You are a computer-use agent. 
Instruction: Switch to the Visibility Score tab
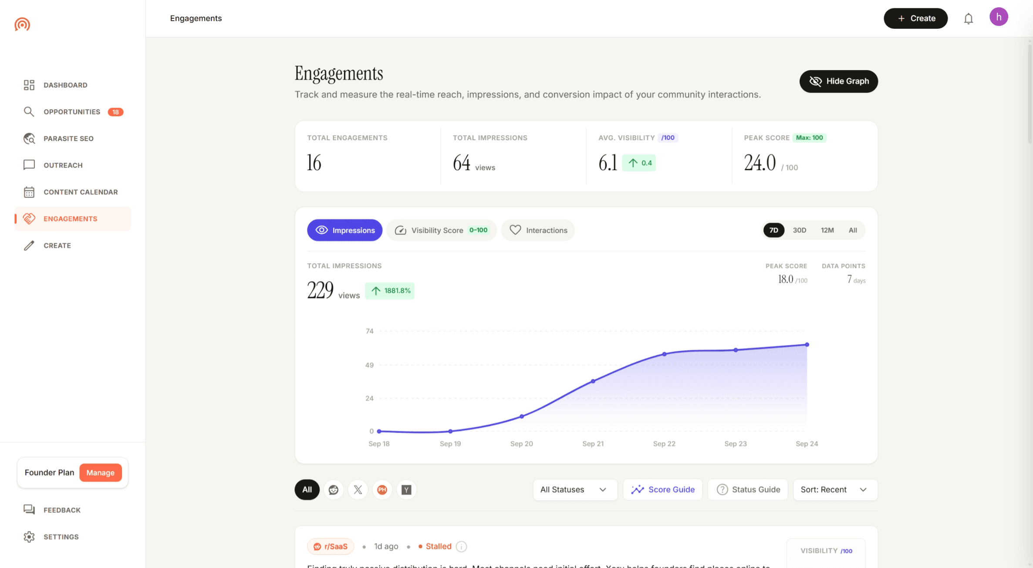tap(441, 230)
